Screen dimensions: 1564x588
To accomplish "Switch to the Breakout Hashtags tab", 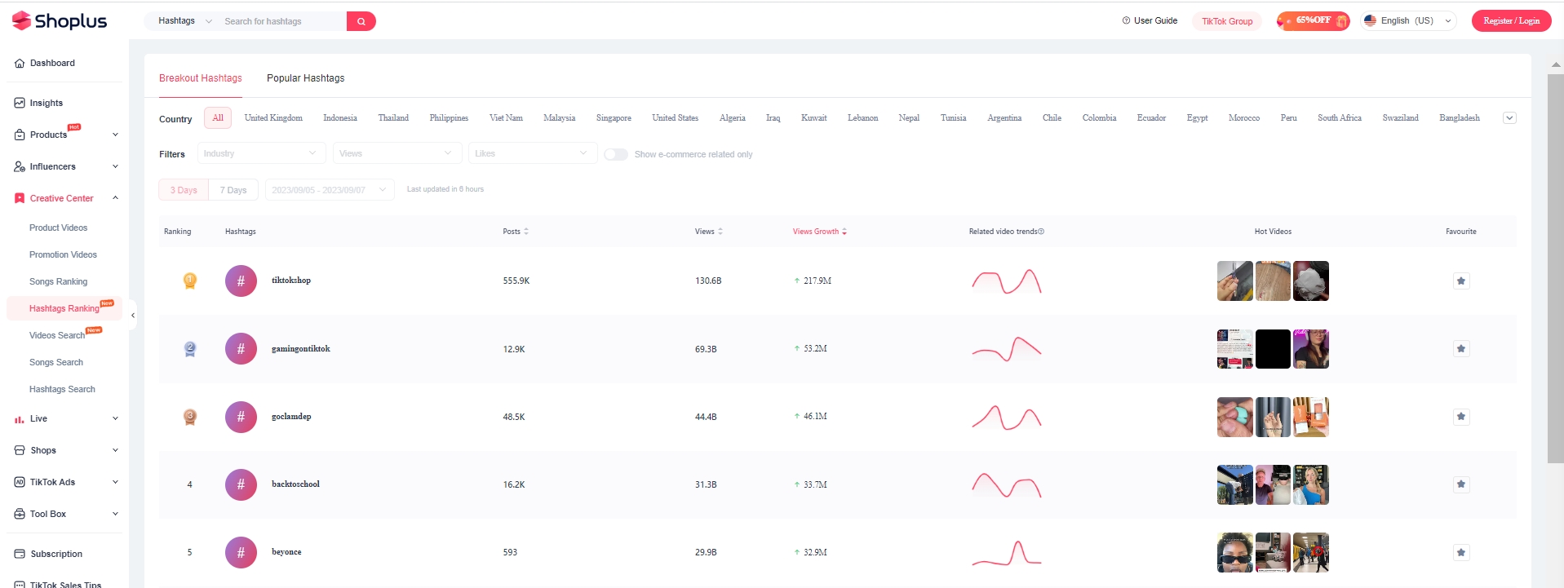I will [201, 78].
